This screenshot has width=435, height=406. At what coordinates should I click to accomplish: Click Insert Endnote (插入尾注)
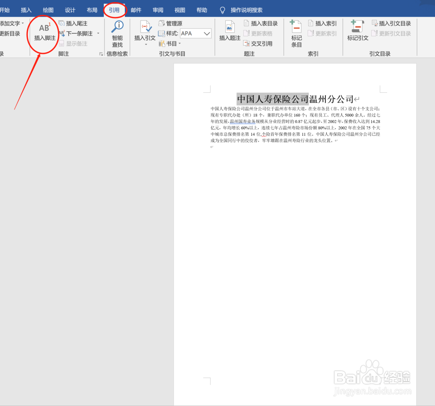click(73, 23)
